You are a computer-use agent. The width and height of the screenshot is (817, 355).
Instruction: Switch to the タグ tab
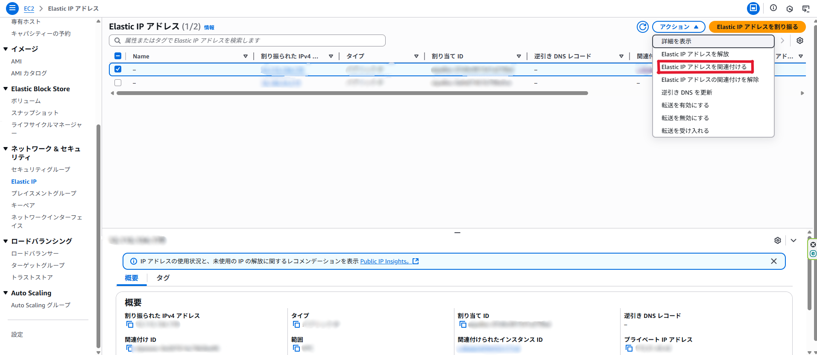[x=163, y=278]
